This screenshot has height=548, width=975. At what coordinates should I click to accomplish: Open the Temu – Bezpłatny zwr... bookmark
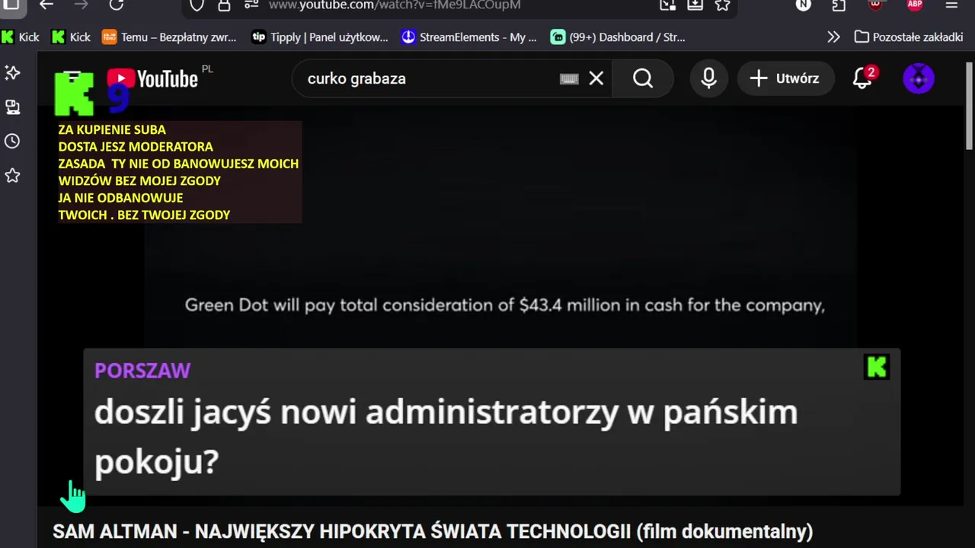(x=169, y=37)
